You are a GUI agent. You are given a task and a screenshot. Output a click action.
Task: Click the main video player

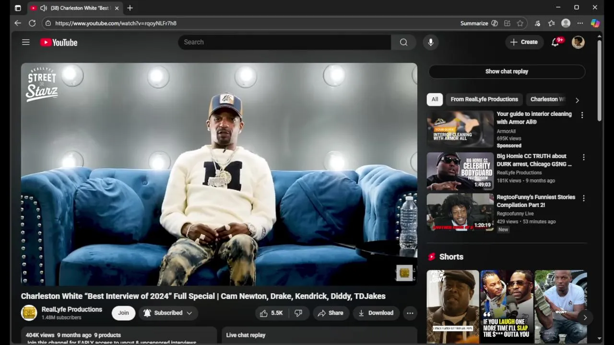coord(219,174)
